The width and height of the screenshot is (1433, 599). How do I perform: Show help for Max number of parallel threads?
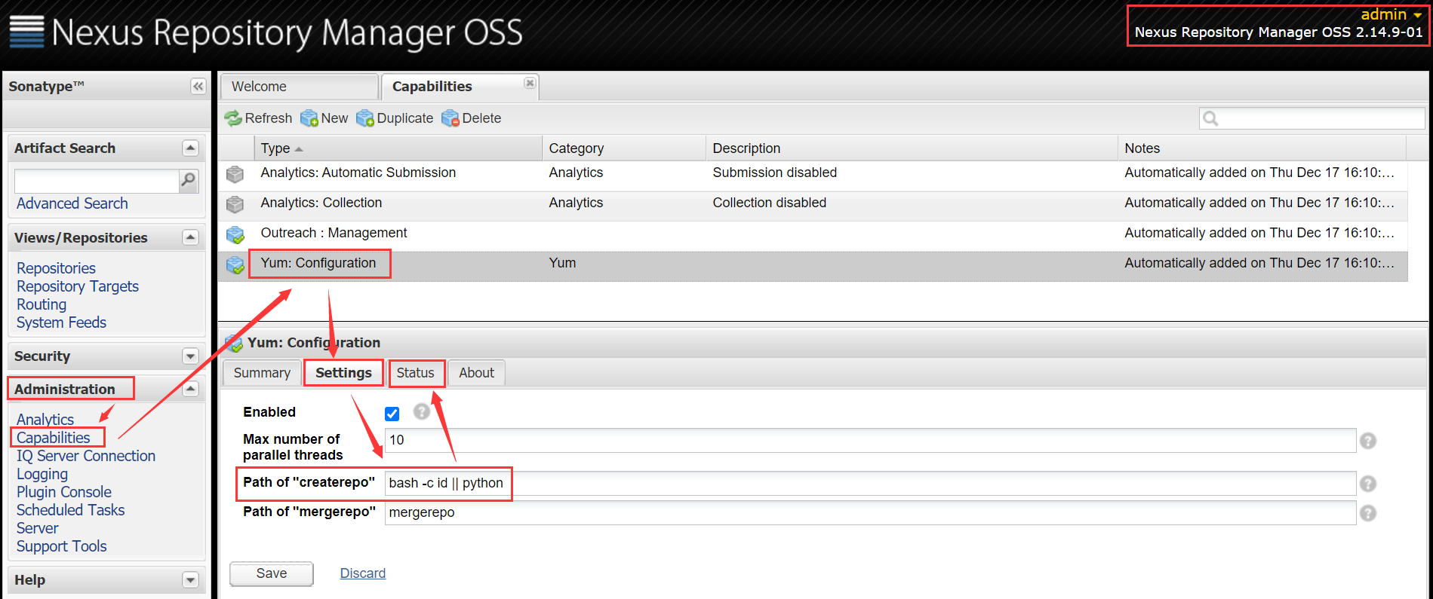1368,441
